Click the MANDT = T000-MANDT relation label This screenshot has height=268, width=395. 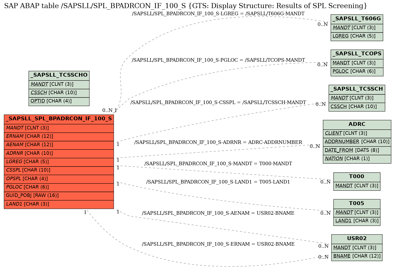coord(218,164)
